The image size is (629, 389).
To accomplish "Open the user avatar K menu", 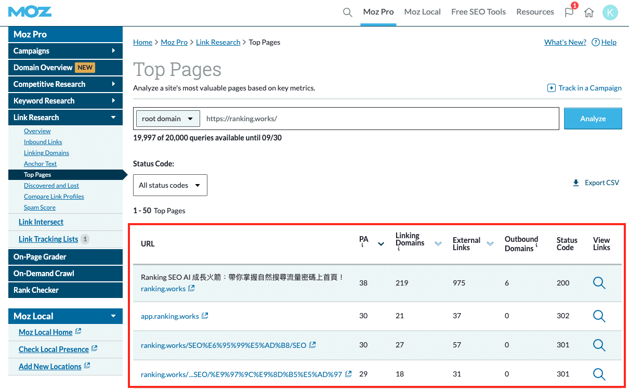I will pos(610,12).
